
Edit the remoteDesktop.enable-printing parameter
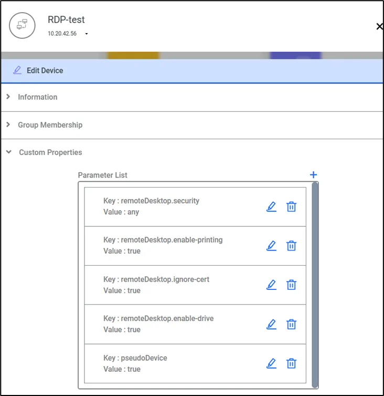(271, 246)
